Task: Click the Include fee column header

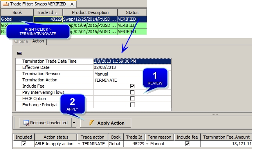Action: click(x=187, y=137)
